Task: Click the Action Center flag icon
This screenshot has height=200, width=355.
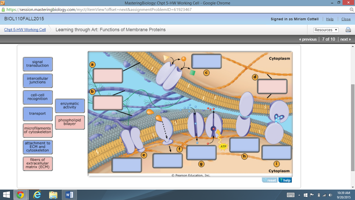Action: [312, 195]
